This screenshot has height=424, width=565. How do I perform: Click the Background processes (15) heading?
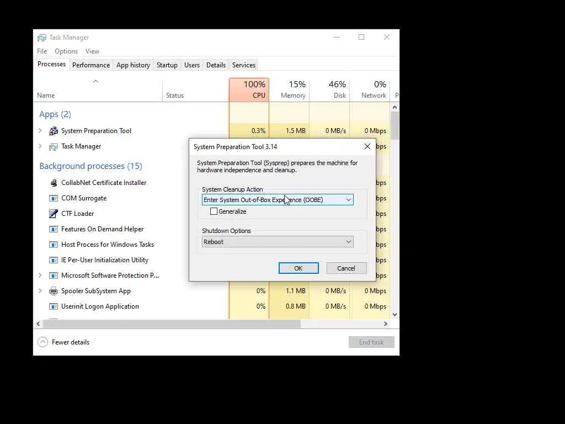[91, 166]
